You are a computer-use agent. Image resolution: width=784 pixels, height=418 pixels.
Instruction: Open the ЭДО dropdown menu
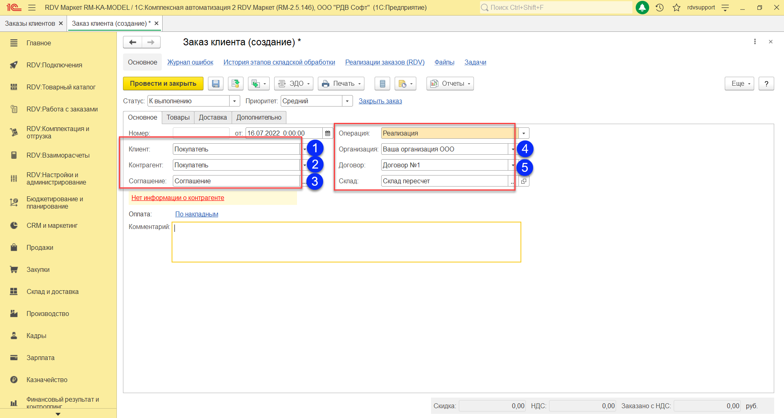click(x=293, y=84)
